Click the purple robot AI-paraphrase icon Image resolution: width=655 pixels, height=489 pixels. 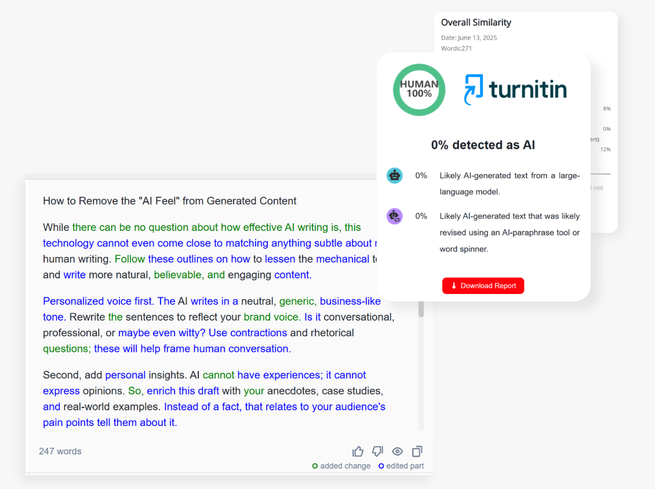coord(395,216)
